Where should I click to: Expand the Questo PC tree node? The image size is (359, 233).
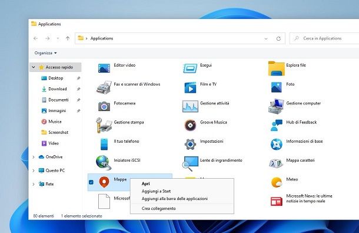coord(34,170)
